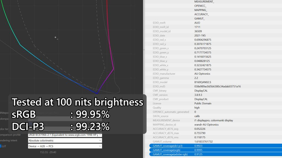Click the CMF_binary row label
This screenshot has height=158, width=282.
(159, 91)
